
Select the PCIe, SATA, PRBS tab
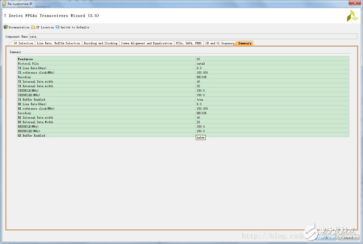pyautogui.click(x=189, y=43)
